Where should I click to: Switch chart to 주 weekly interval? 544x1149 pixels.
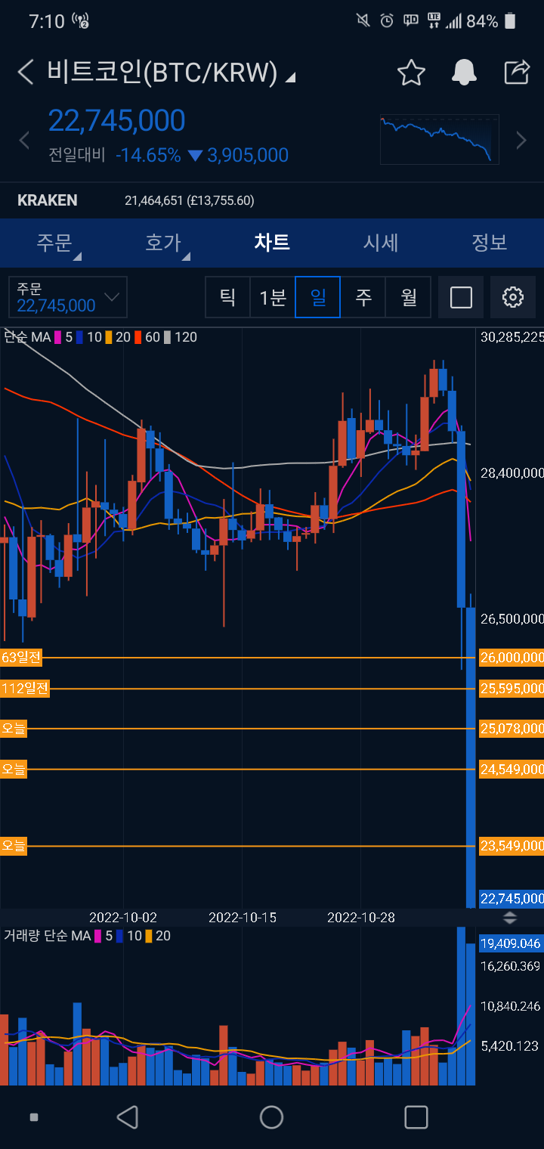[363, 297]
